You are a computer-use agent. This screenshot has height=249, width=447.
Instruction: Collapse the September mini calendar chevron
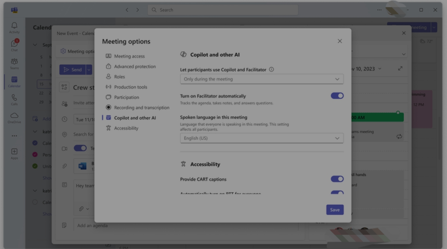click(x=35, y=45)
